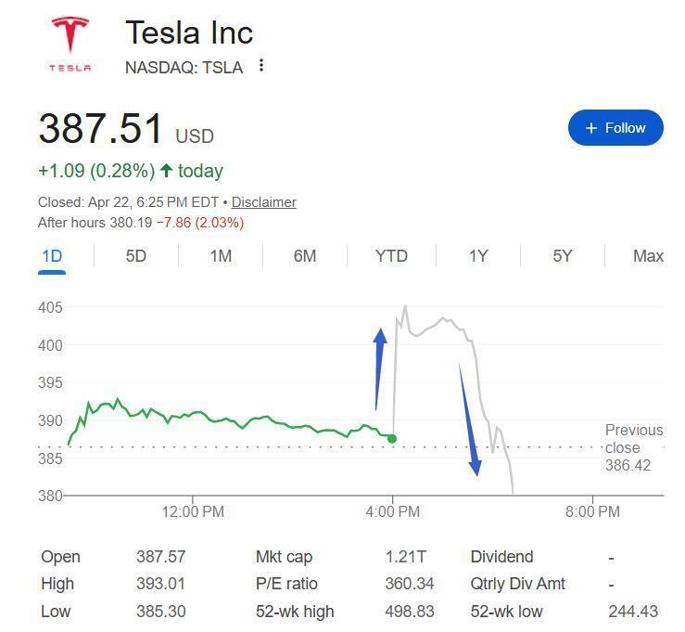The image size is (685, 632).
Task: Show the 6M chart range
Action: (305, 256)
